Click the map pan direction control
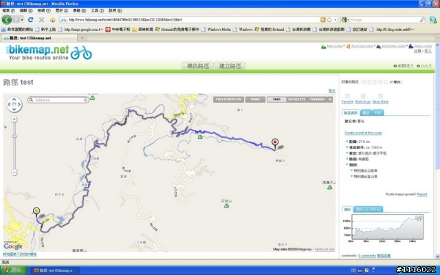Screen dimensions: 440x275 (x=14, y=104)
